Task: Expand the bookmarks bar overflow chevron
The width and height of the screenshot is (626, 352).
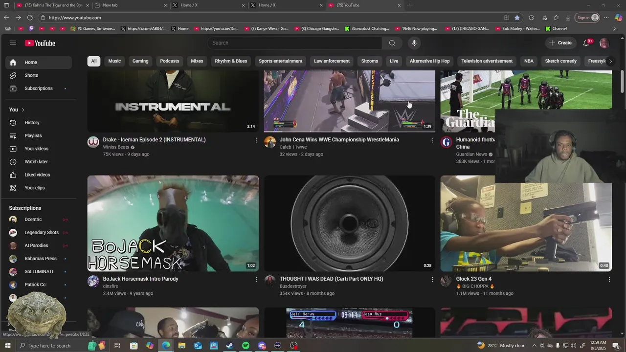Action: click(614, 29)
